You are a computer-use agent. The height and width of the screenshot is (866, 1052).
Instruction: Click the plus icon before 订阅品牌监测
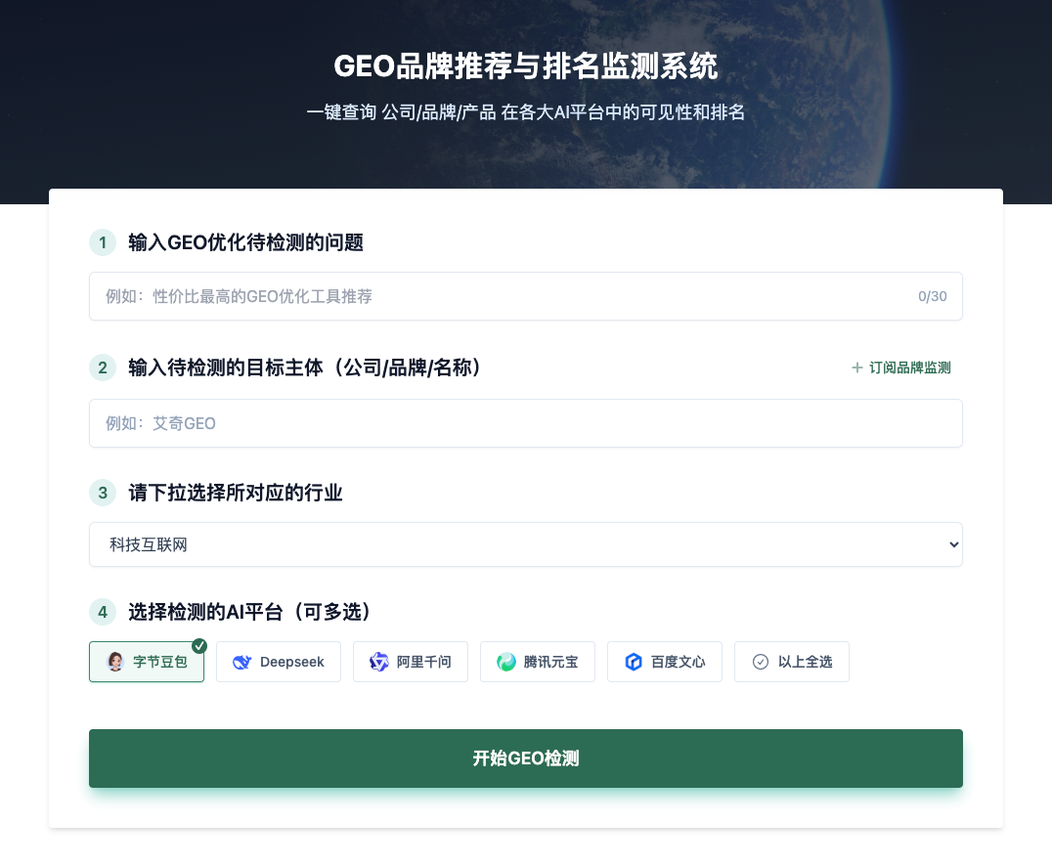858,368
